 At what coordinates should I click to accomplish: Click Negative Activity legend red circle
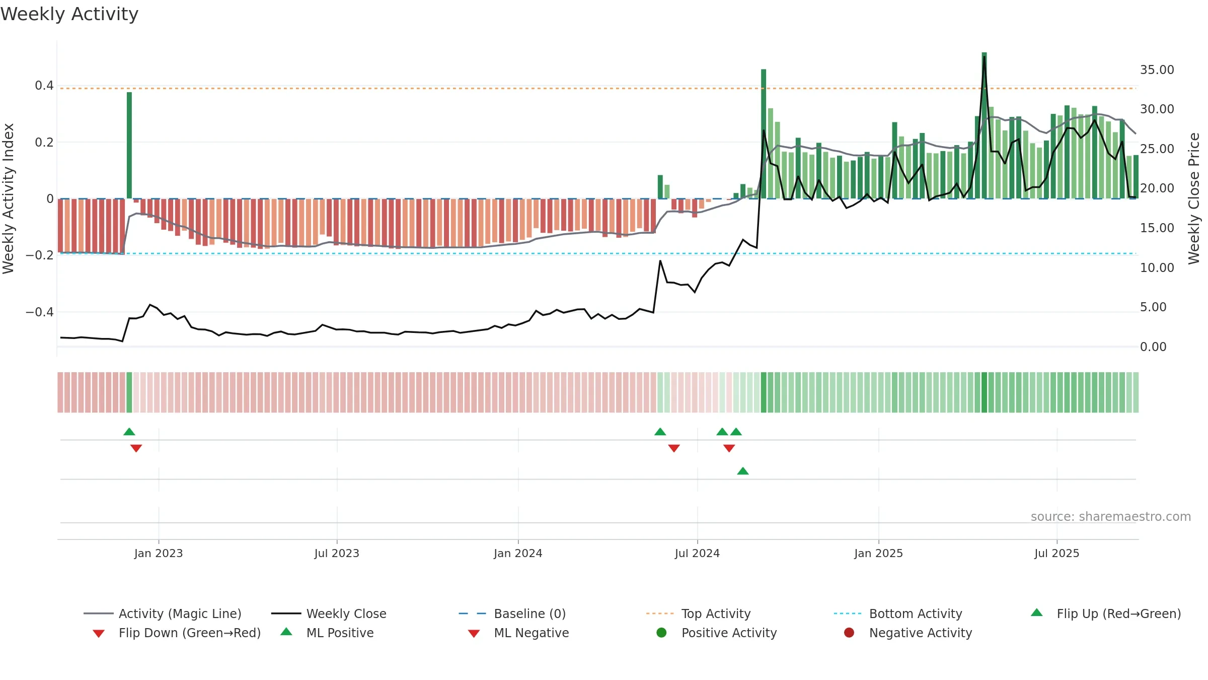(849, 633)
